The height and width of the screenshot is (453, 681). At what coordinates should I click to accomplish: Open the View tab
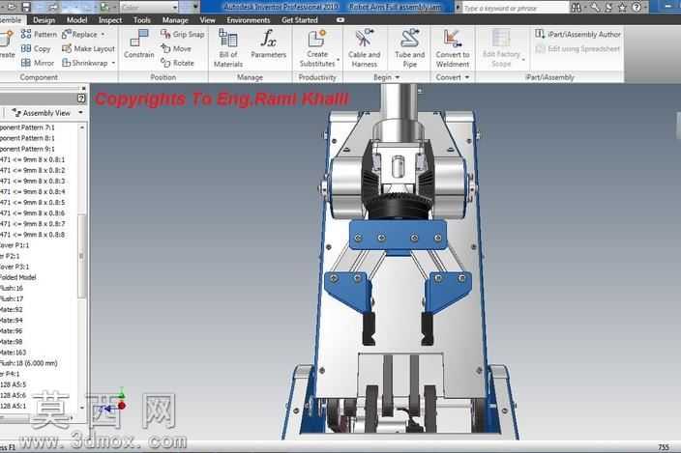[207, 20]
